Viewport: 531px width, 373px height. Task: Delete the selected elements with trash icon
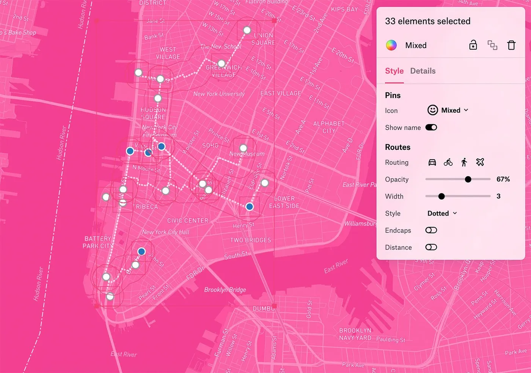click(x=511, y=45)
